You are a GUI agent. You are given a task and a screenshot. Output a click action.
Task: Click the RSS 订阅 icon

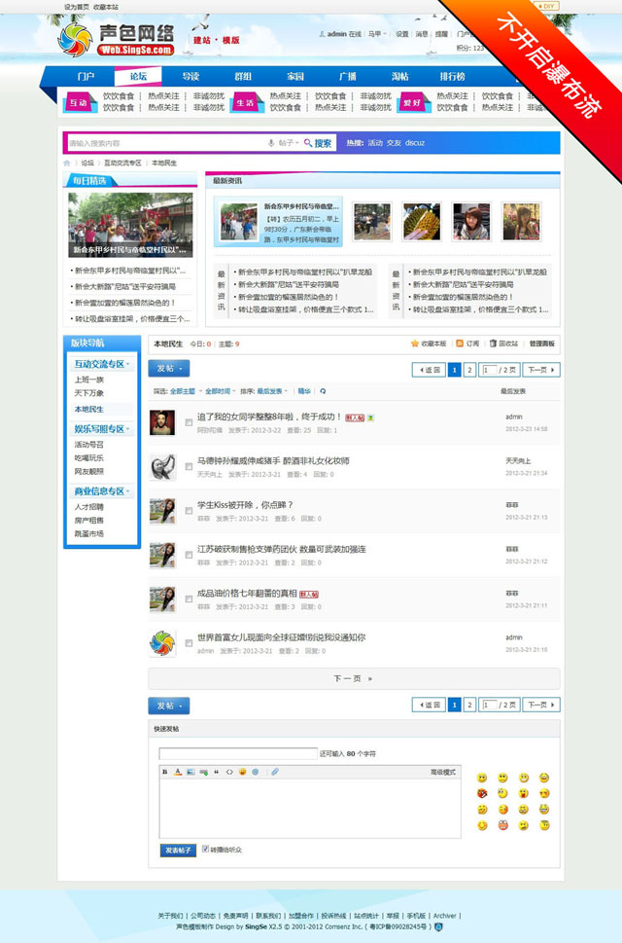click(460, 344)
